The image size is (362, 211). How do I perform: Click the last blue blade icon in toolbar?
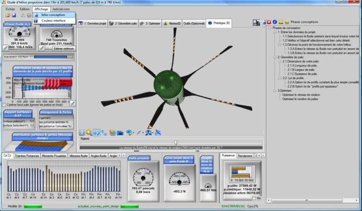pyautogui.click(x=158, y=132)
